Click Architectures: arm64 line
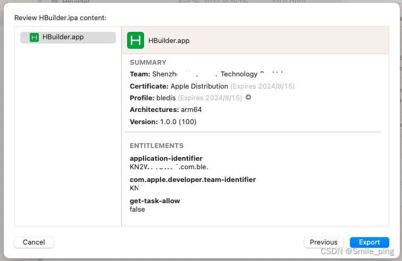The image size is (402, 261). click(166, 109)
